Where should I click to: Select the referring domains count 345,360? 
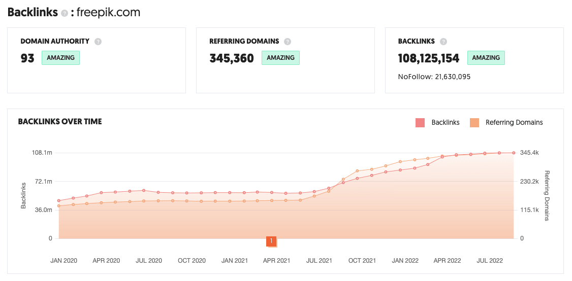click(x=232, y=58)
